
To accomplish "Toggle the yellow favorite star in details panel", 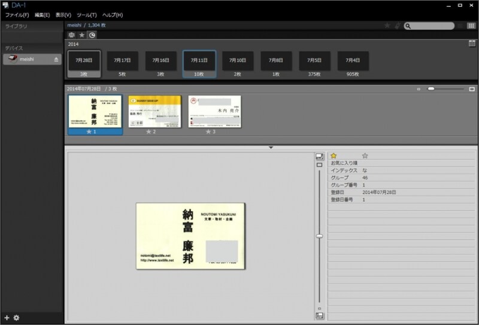I will coord(334,156).
